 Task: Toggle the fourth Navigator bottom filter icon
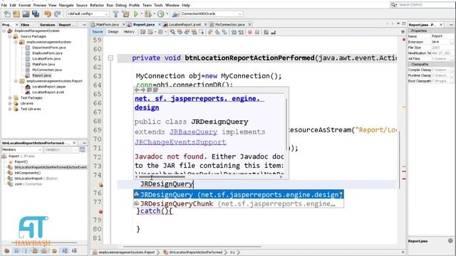pyautogui.click(x=35, y=251)
